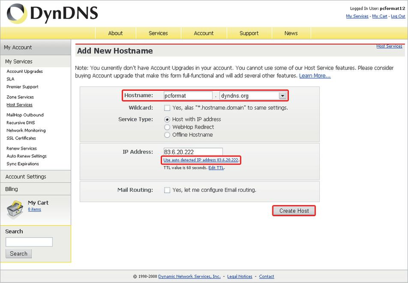Open Recursive DNS in sidebar
This screenshot has height=283, width=408.
(21, 122)
